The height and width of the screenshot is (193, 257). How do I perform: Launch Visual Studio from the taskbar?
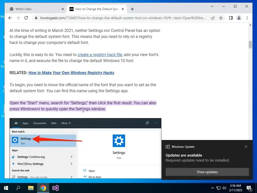tap(55, 188)
